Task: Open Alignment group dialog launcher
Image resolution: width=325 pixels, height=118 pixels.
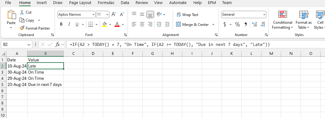Action: click(216, 35)
